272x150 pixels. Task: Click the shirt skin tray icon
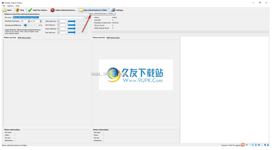click(265, 145)
